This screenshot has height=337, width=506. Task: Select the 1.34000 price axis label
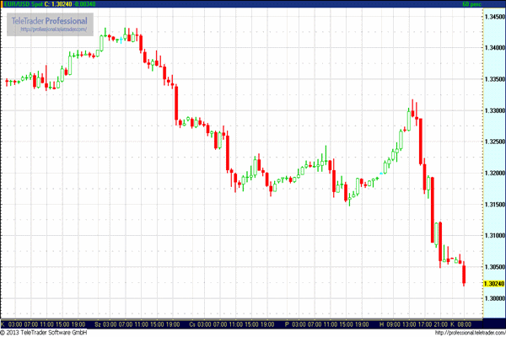click(x=493, y=48)
